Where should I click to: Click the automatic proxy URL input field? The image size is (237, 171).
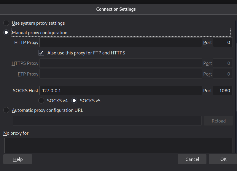coord(107,121)
